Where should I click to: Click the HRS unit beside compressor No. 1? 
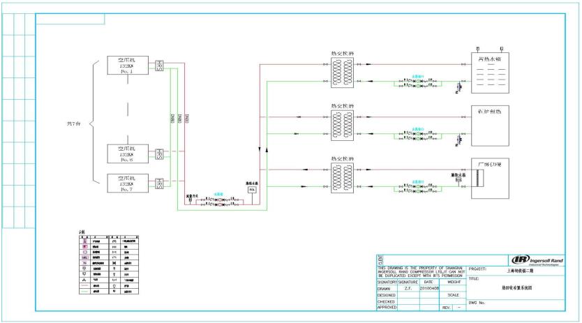click(x=159, y=65)
